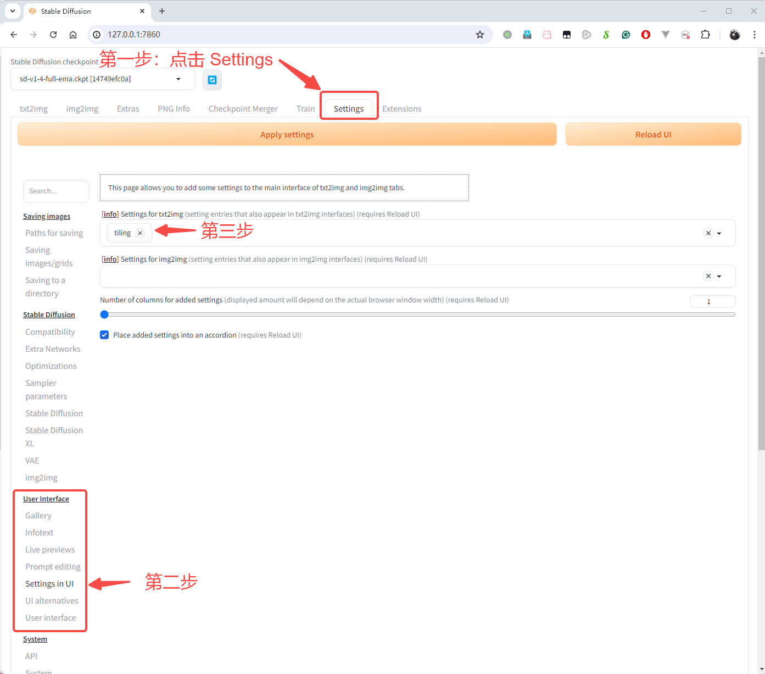This screenshot has width=765, height=674.
Task: Open the Extensions tab
Action: (x=402, y=109)
